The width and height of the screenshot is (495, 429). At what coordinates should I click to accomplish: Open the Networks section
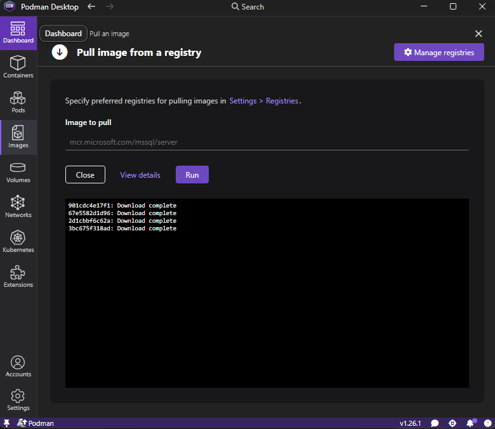click(18, 207)
